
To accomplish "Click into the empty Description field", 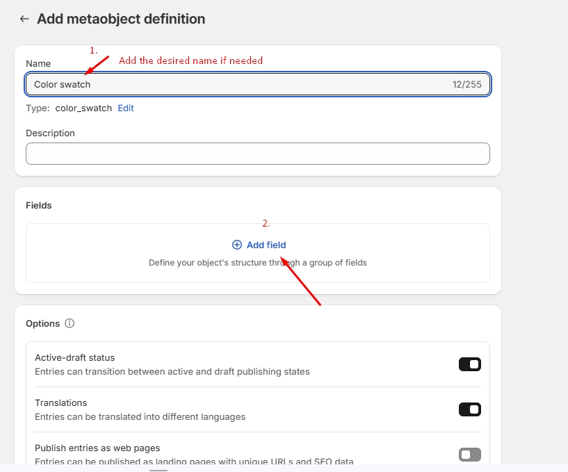I will click(x=257, y=154).
